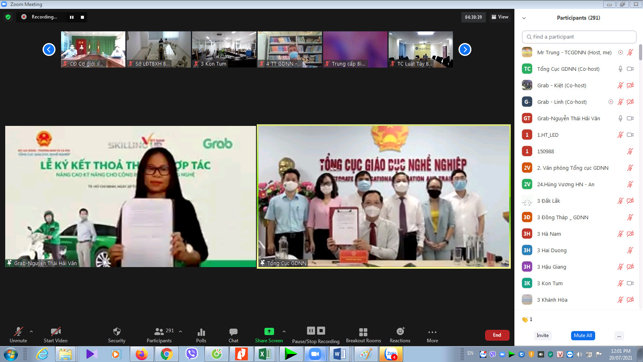Open Zalo from the taskbar

click(391, 354)
